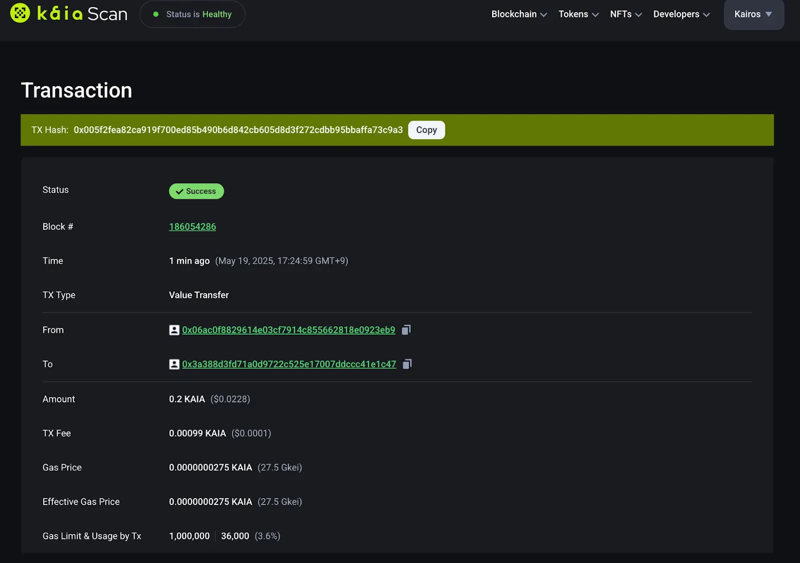
Task: Click the account icon beside From address
Action: coord(174,330)
